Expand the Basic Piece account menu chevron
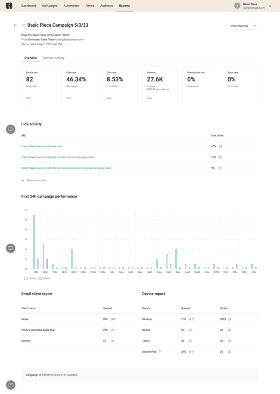 (x=270, y=6)
